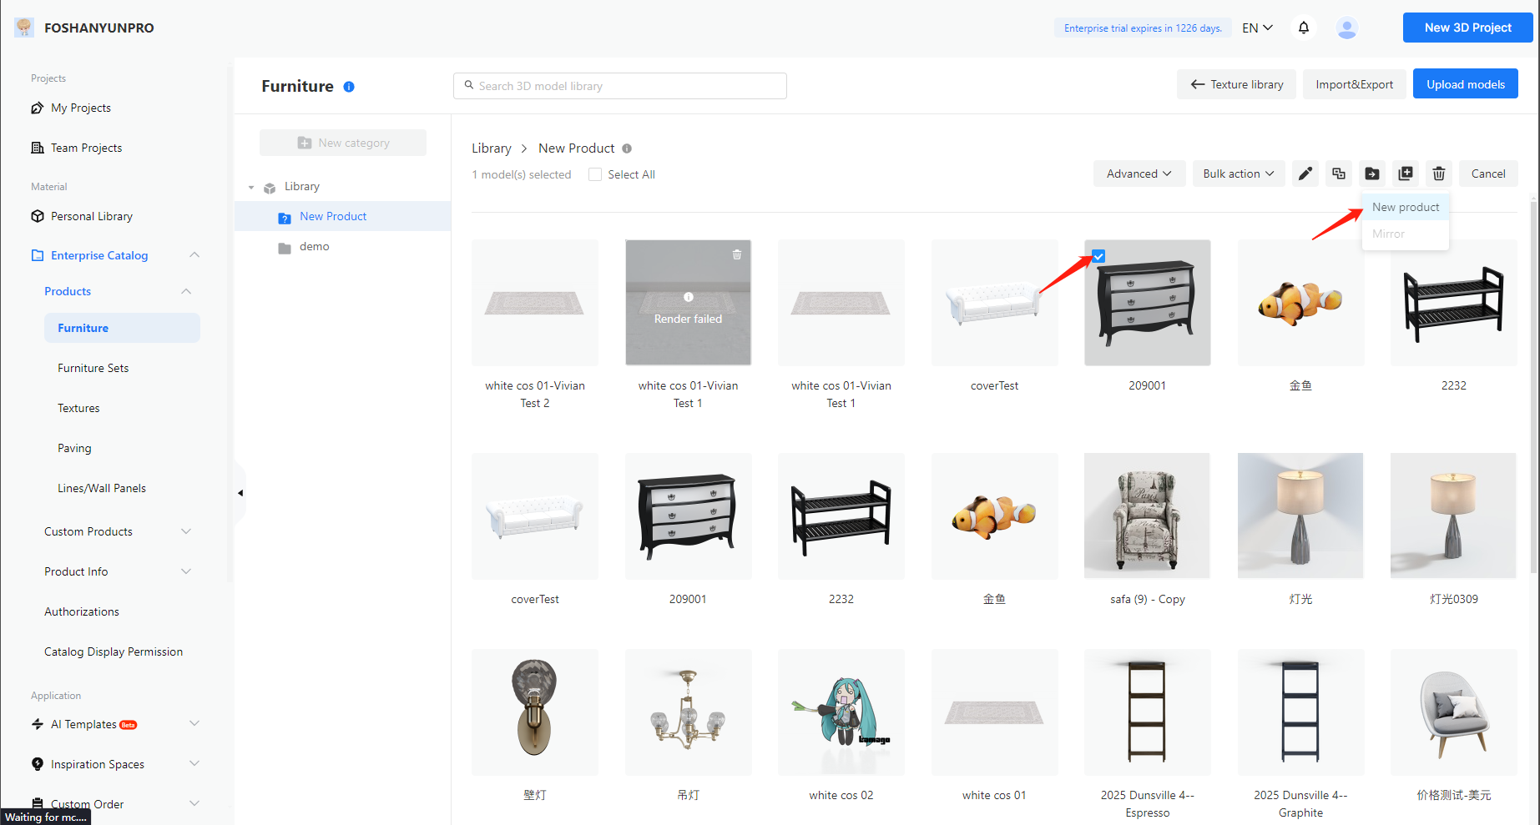Select the 金鱼 clownfish thumbnail in first row

[x=1300, y=303]
